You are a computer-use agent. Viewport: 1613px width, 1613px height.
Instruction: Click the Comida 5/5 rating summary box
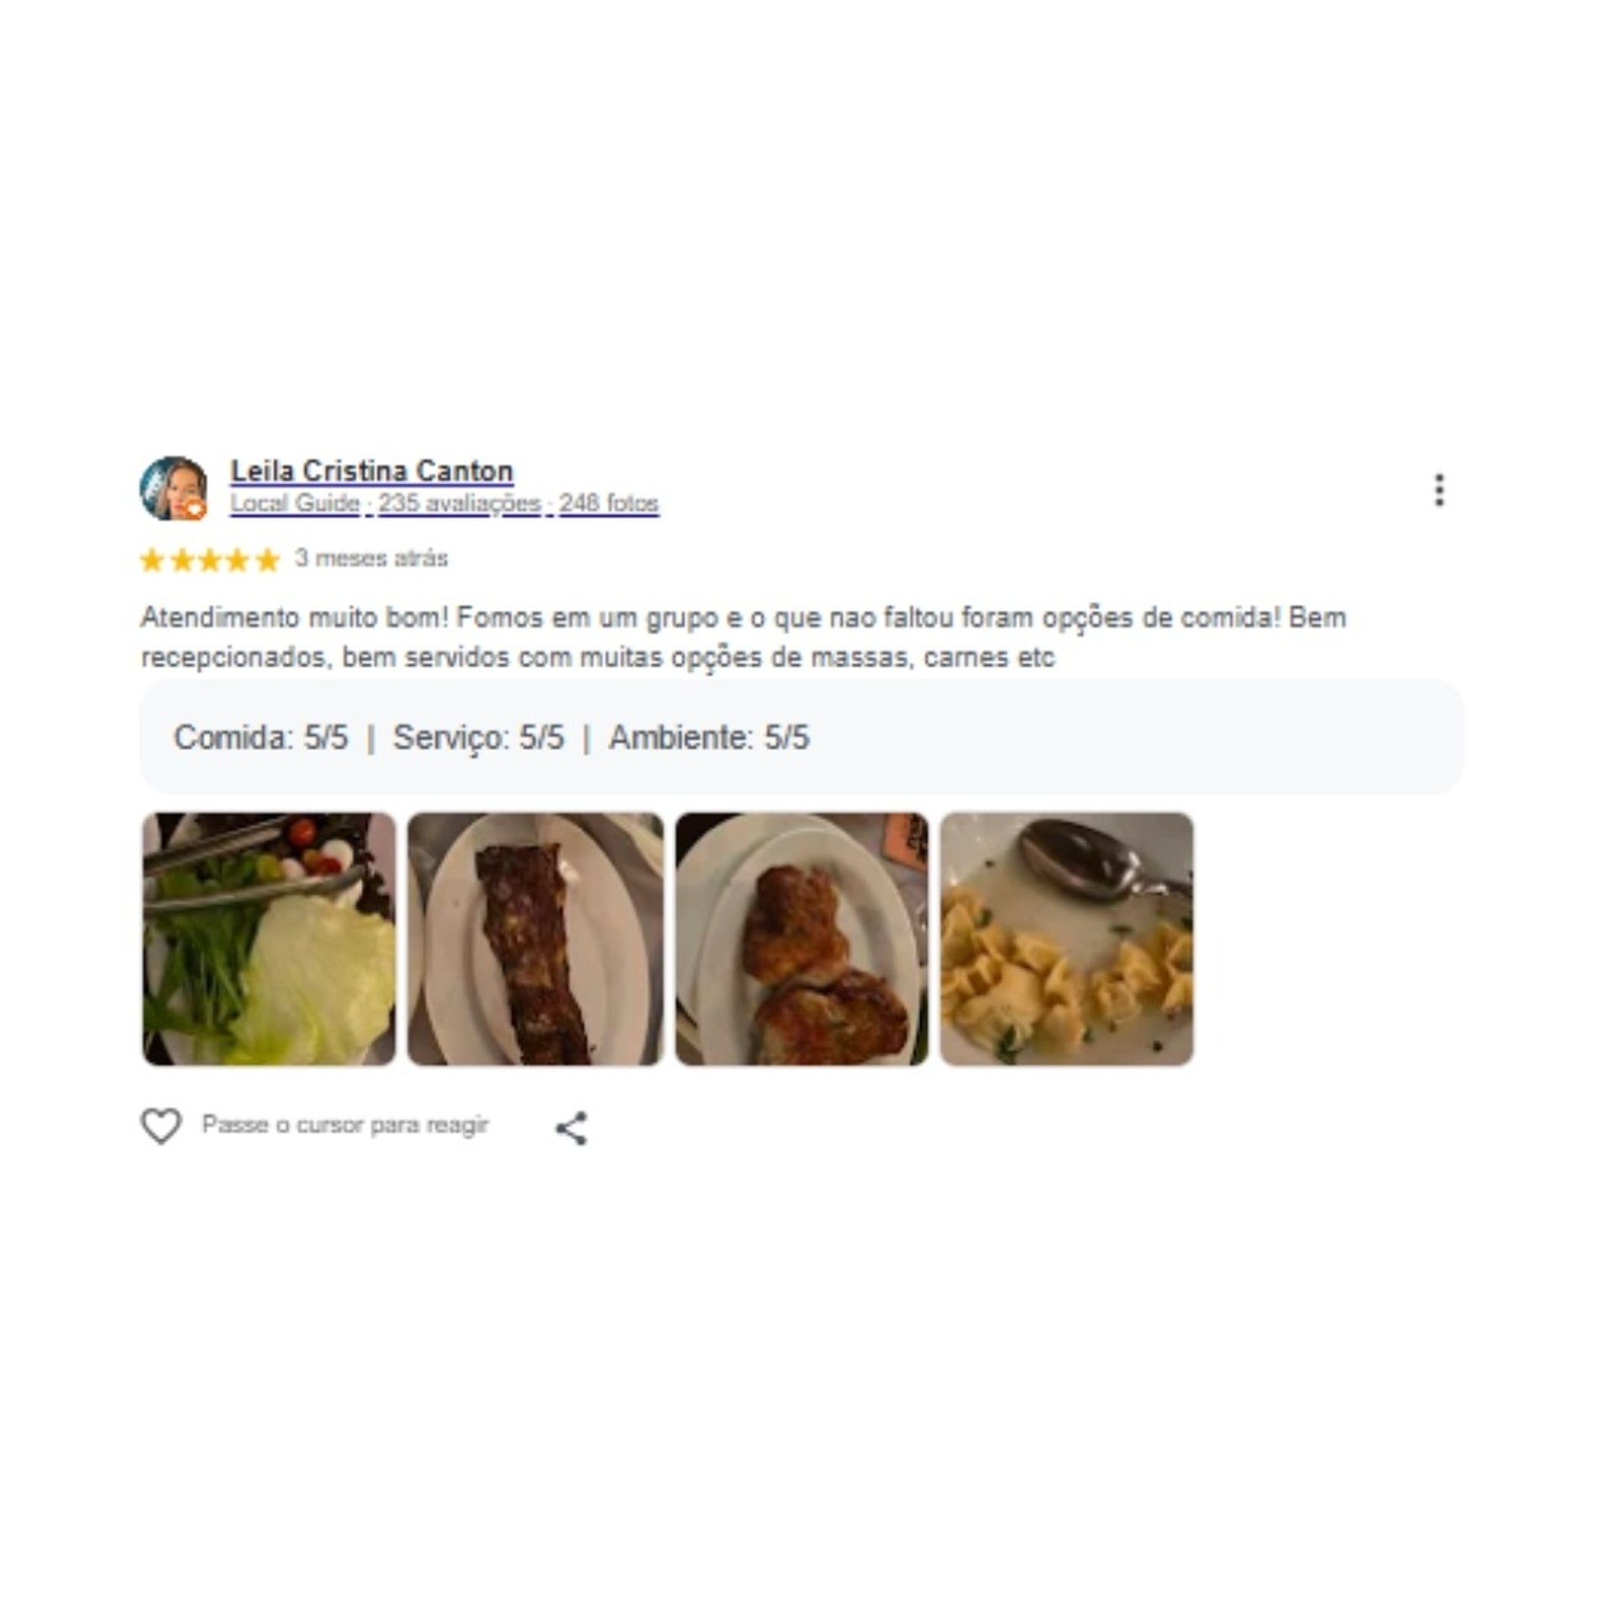point(801,737)
